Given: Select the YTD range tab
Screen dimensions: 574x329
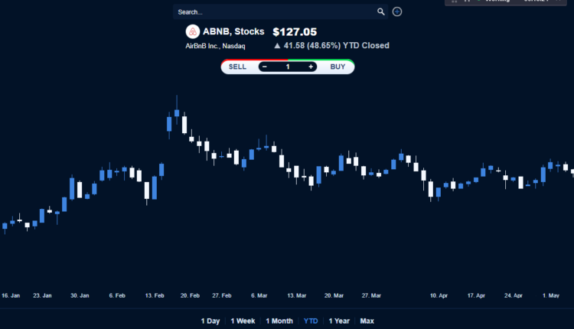Looking at the screenshot, I should pyautogui.click(x=311, y=321).
